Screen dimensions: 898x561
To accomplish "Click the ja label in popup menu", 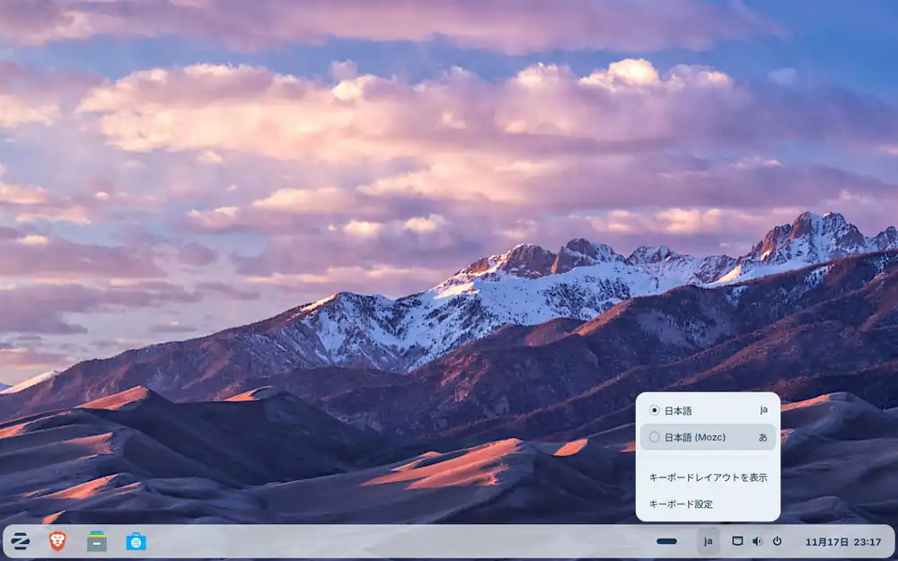I will tap(763, 410).
